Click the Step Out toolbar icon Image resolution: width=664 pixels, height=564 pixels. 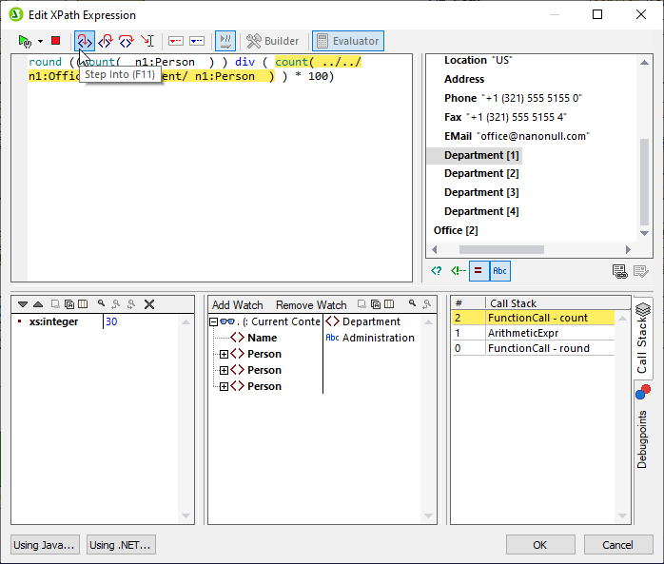pyautogui.click(x=106, y=41)
